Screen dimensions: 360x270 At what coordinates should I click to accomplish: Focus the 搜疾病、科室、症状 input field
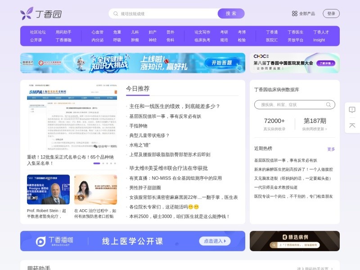295,105
